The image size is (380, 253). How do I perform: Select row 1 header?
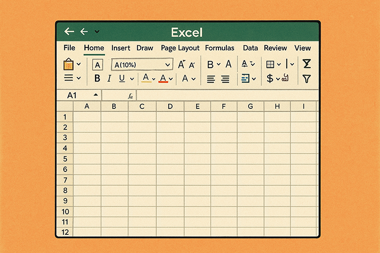coord(65,117)
